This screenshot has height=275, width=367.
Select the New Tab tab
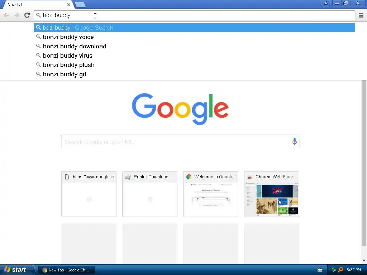point(37,5)
